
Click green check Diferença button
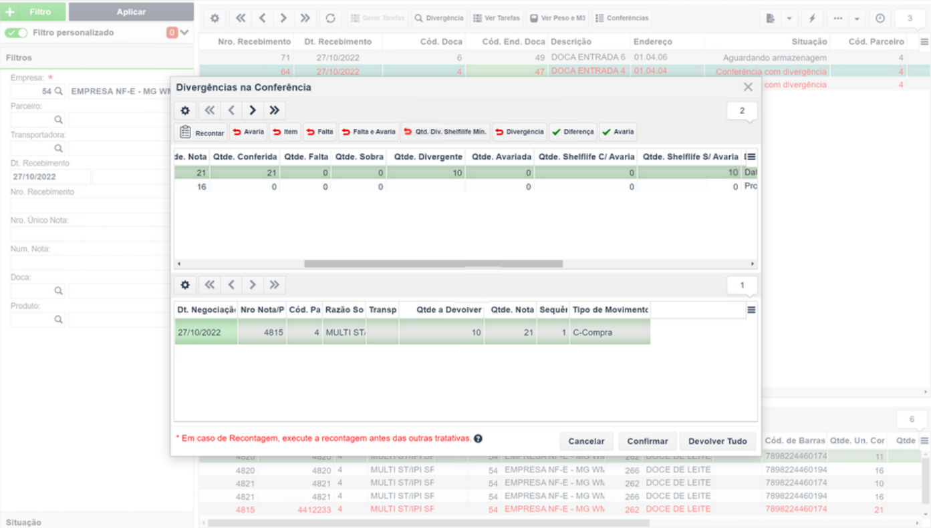(573, 132)
